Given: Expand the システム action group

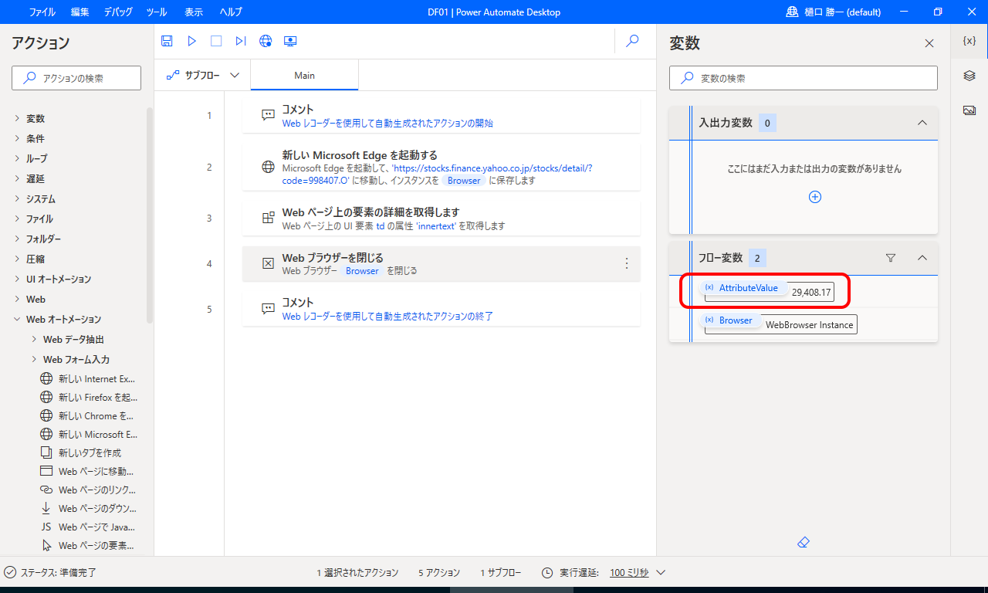Looking at the screenshot, I should click(18, 198).
